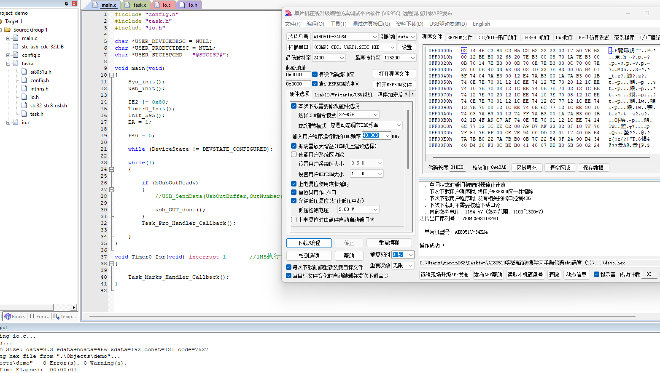Toggle 振荡器放大增益 checkbox

[294, 146]
